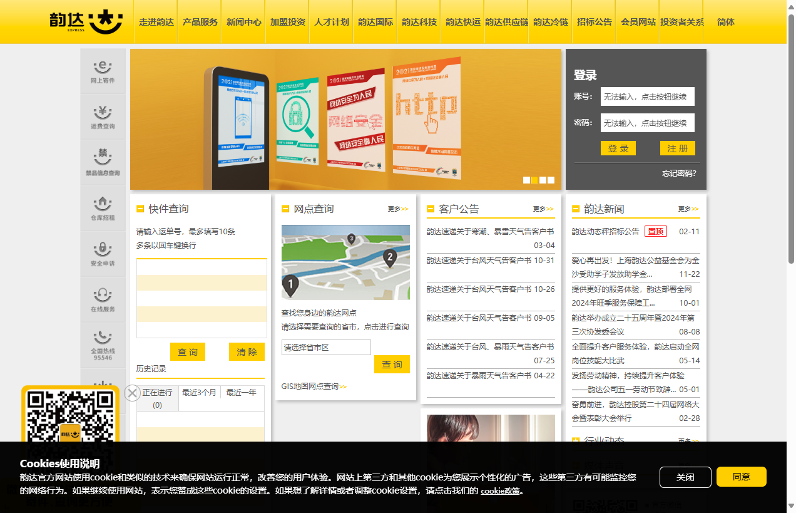Switch to the last banner slide dot
796x513 pixels.
(551, 180)
